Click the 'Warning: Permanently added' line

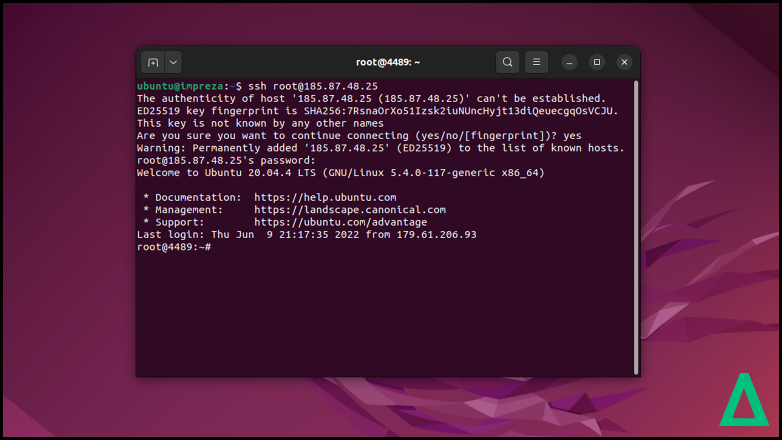380,148
